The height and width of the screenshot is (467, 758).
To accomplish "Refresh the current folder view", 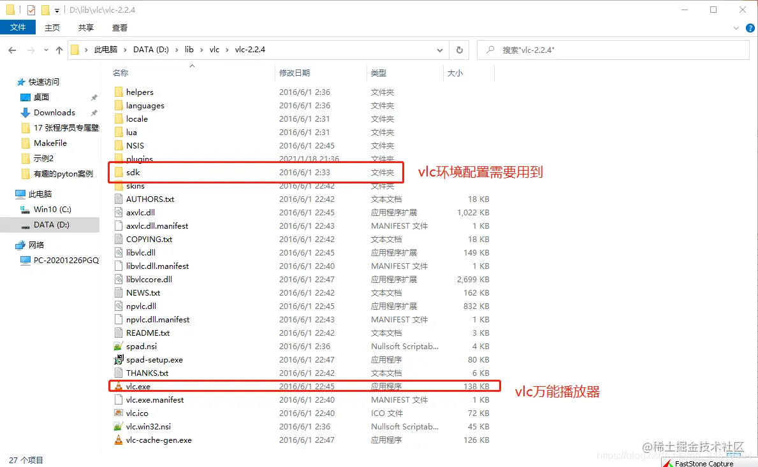I will tap(459, 50).
